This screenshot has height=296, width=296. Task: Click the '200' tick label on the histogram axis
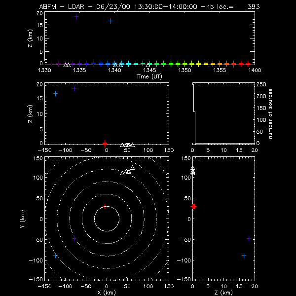[261, 96]
